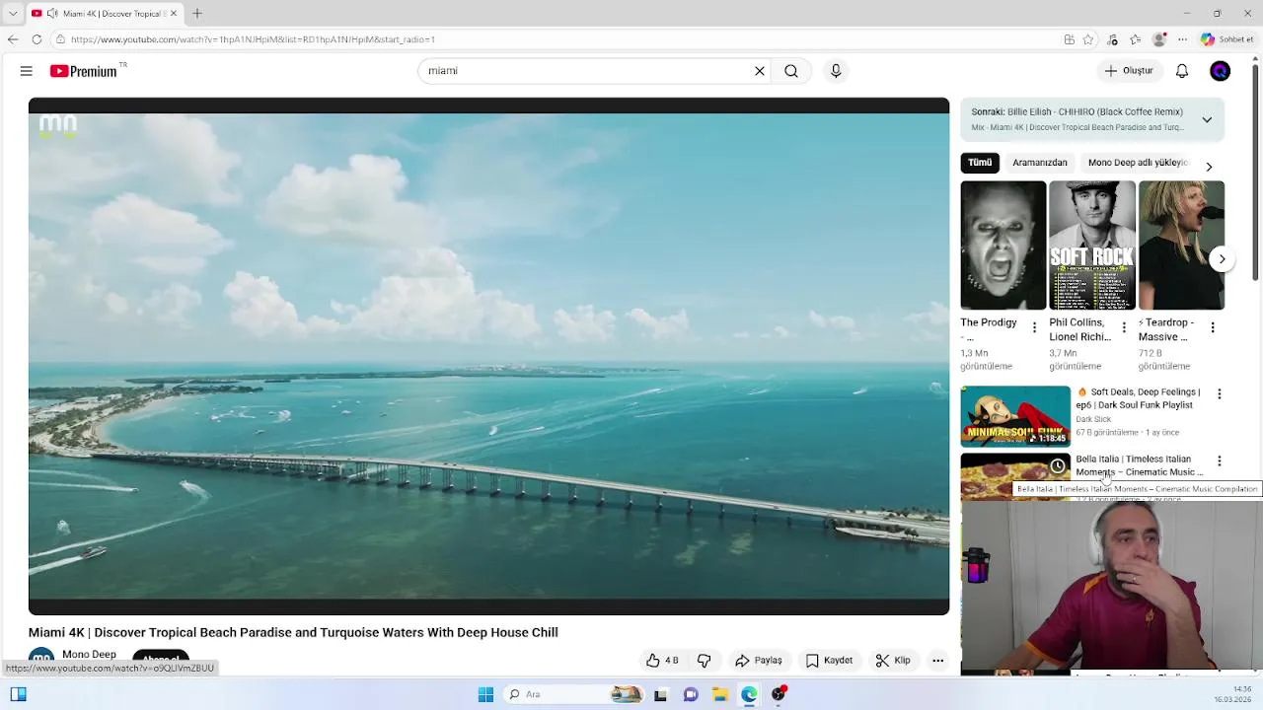This screenshot has width=1263, height=710.
Task: Mute tab via speaker icon on tab
Action: pos(52,14)
